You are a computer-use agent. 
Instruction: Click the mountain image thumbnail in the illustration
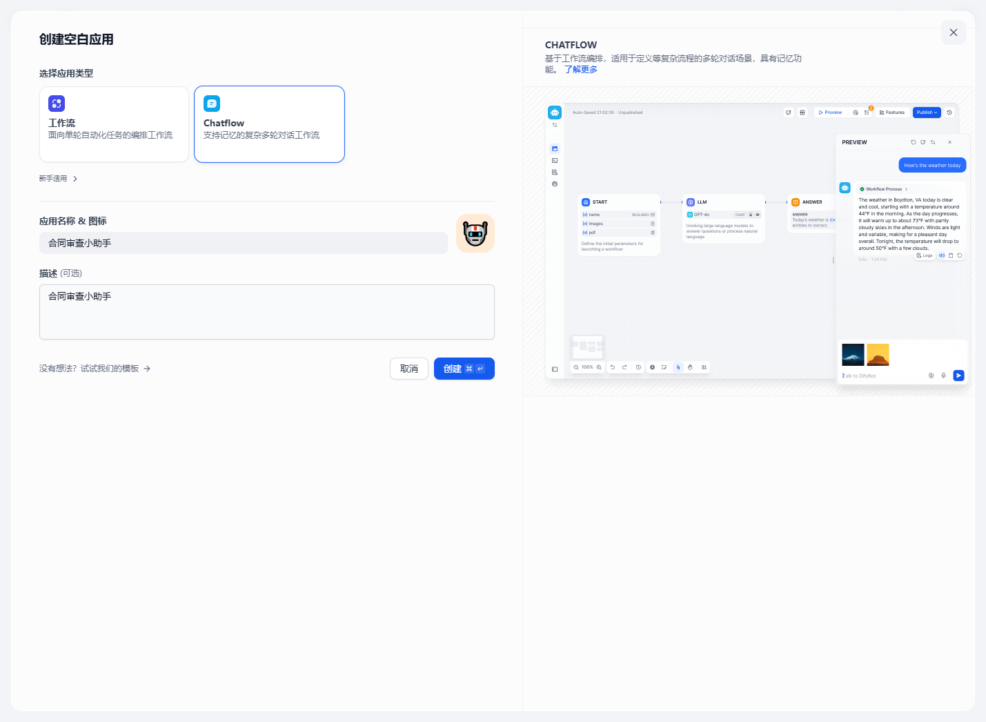click(x=853, y=355)
